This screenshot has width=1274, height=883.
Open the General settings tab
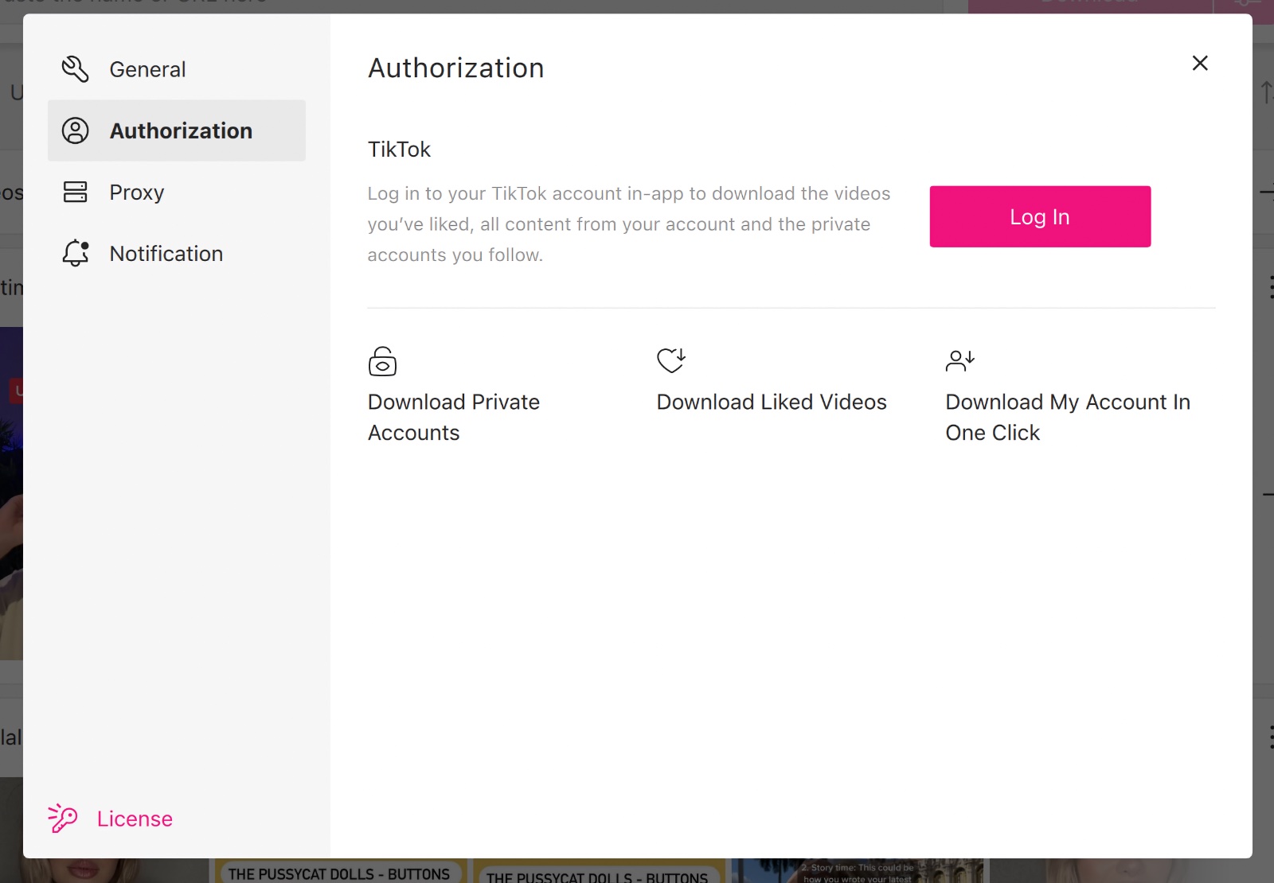(147, 69)
